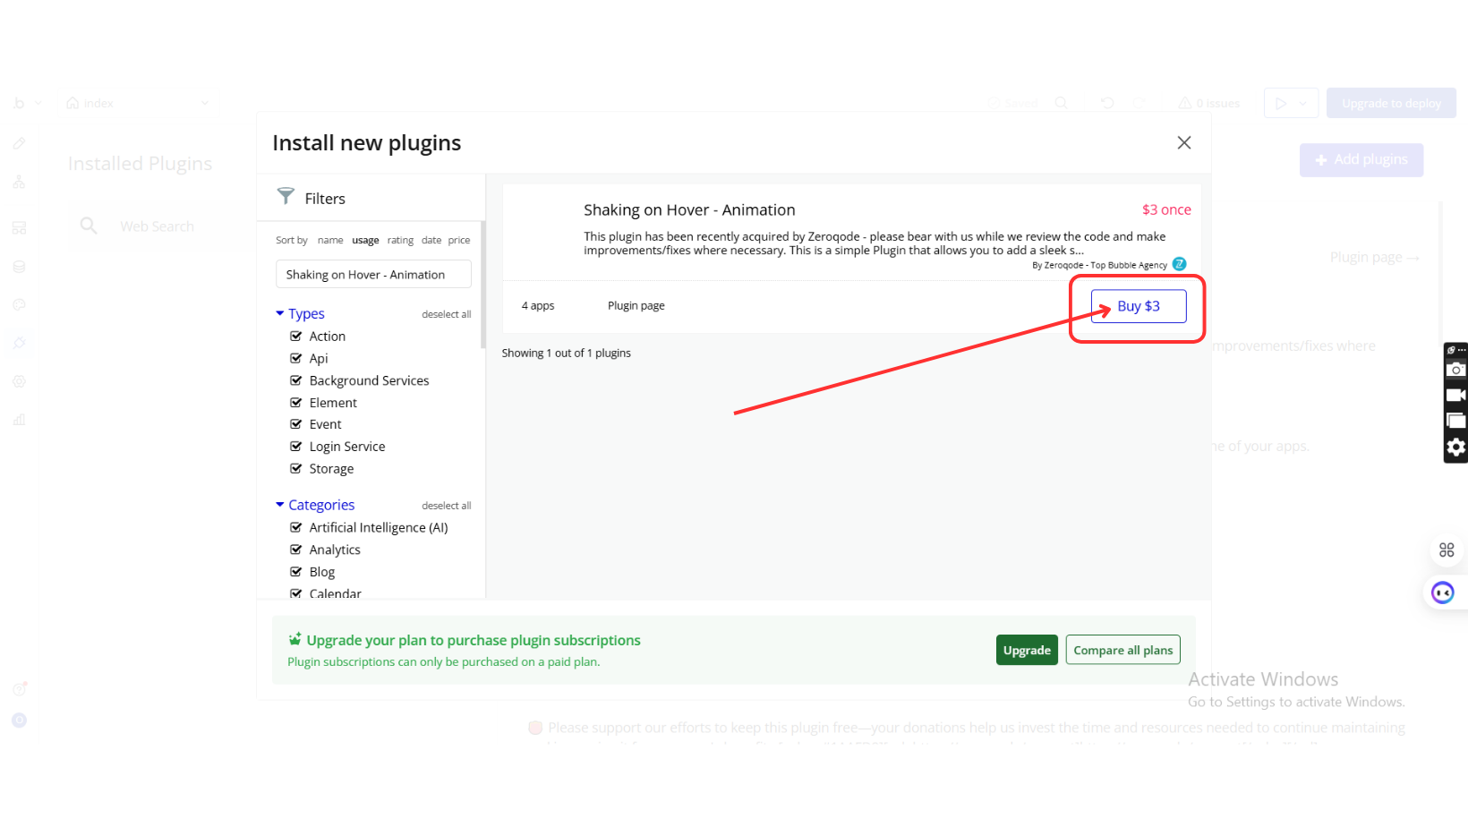Sort plugins by rating
The image size is (1468, 827).
pos(400,240)
